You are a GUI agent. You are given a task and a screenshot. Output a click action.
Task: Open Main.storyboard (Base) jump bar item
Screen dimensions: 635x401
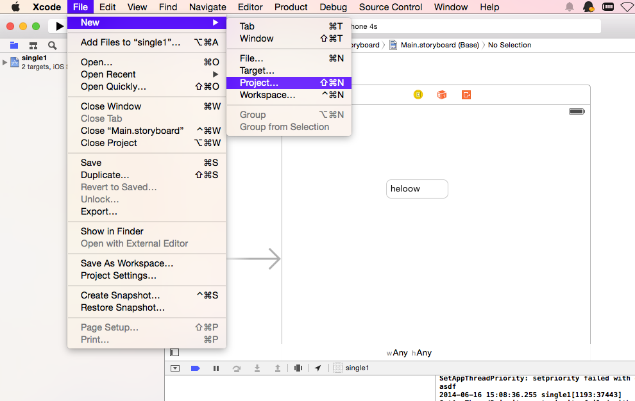click(x=440, y=45)
